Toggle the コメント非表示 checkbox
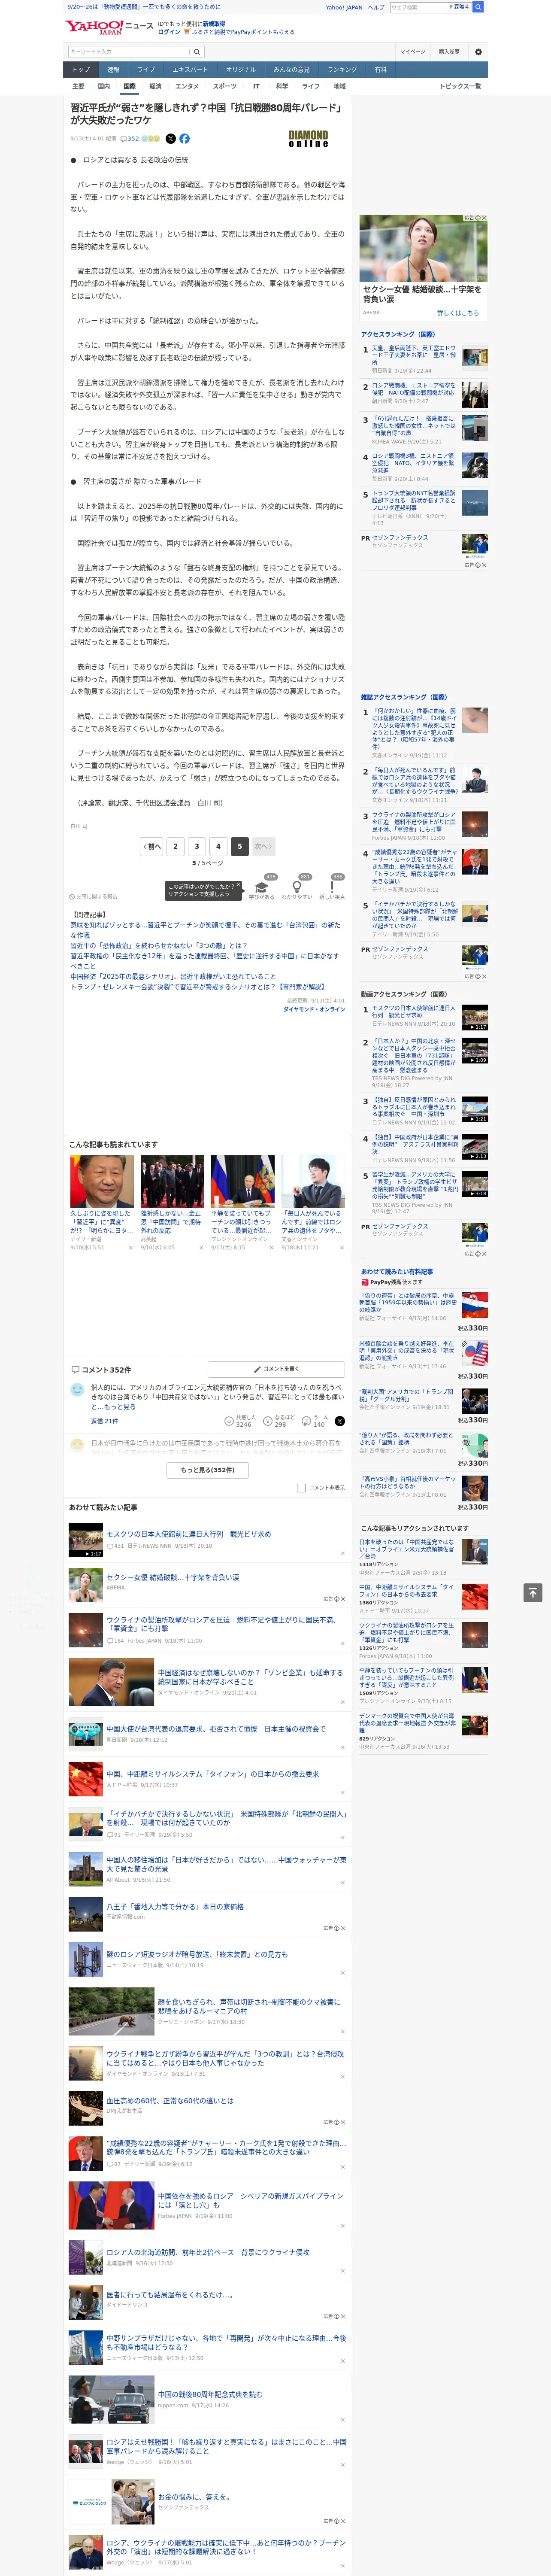 [301, 1488]
